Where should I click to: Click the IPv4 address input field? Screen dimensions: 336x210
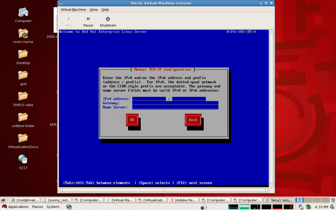149,99
